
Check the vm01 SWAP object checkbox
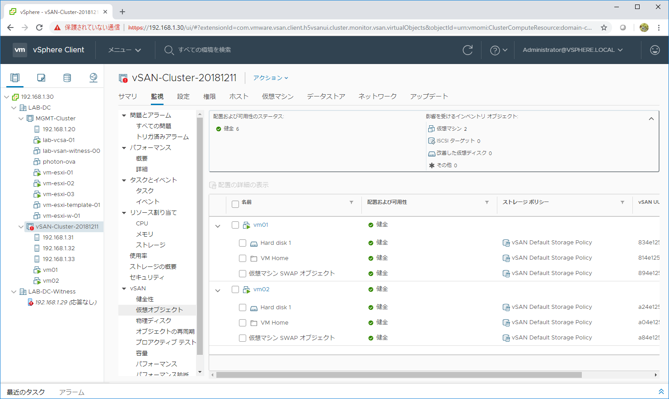click(x=243, y=274)
